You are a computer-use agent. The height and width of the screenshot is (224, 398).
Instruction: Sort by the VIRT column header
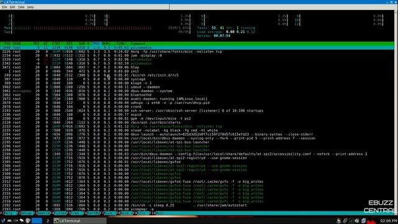(56, 44)
